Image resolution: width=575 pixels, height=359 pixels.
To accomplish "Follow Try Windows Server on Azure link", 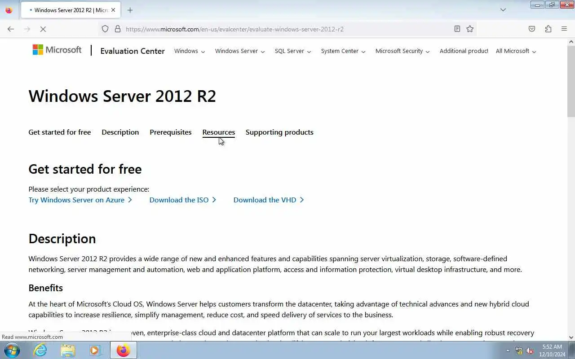I will pyautogui.click(x=80, y=200).
